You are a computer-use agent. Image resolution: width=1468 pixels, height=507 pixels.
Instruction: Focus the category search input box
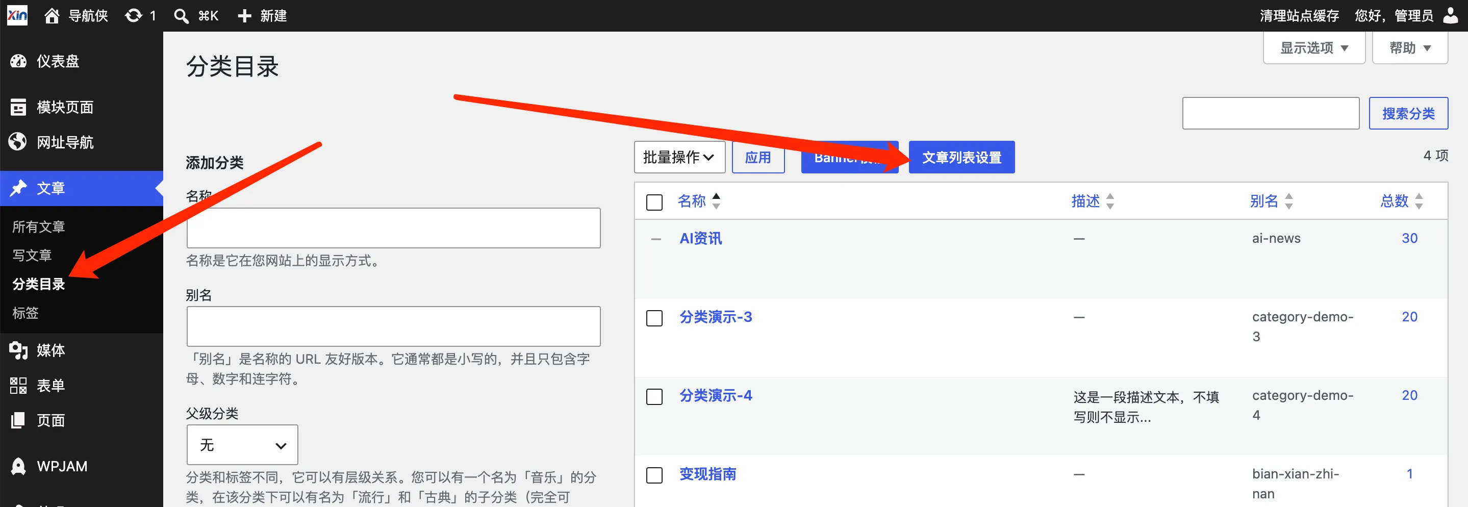tap(1270, 113)
